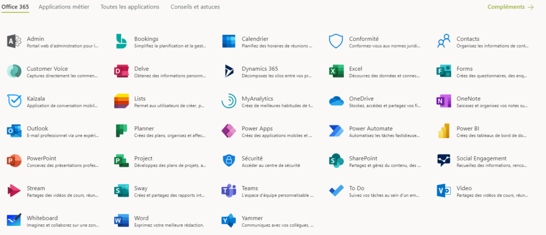Click 'L'espace d'équipe personnalisable' description
Screen dimensions: 546x235
pyautogui.click(x=277, y=196)
